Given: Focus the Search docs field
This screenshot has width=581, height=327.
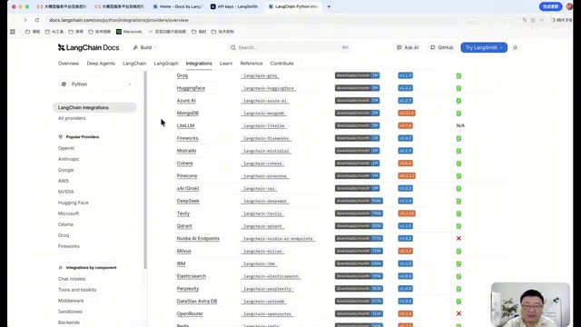Looking at the screenshot, I should pyautogui.click(x=289, y=47).
